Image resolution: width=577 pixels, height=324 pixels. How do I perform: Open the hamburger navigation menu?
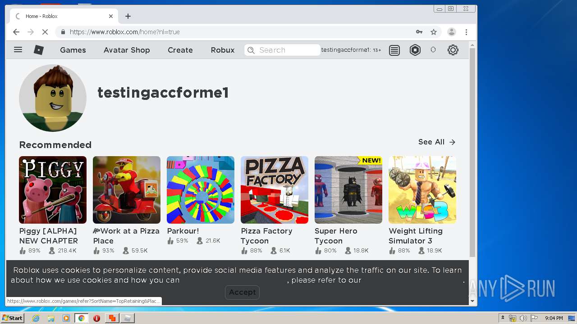click(18, 50)
